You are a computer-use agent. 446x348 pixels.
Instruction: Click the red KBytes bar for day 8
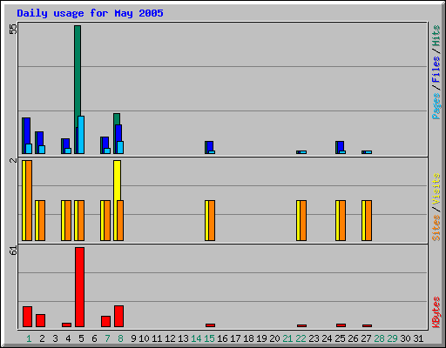(x=118, y=316)
